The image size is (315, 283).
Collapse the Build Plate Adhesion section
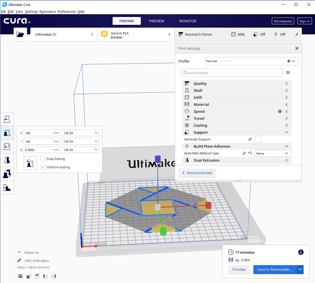(237, 146)
